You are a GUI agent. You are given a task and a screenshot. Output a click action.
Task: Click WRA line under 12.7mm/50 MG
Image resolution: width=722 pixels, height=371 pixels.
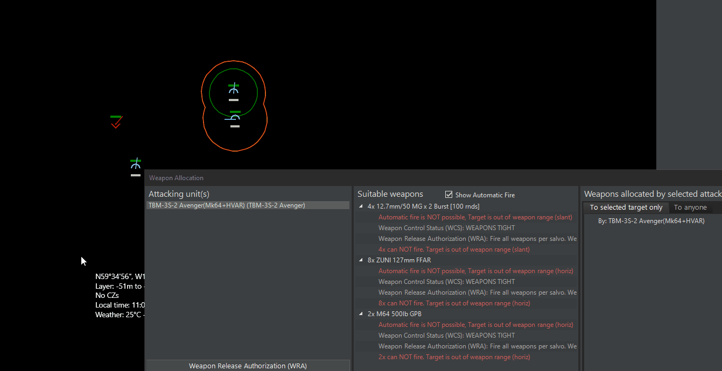478,239
